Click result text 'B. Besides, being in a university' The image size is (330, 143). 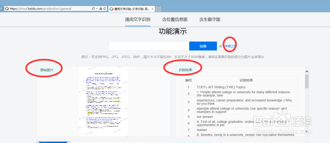245,135
